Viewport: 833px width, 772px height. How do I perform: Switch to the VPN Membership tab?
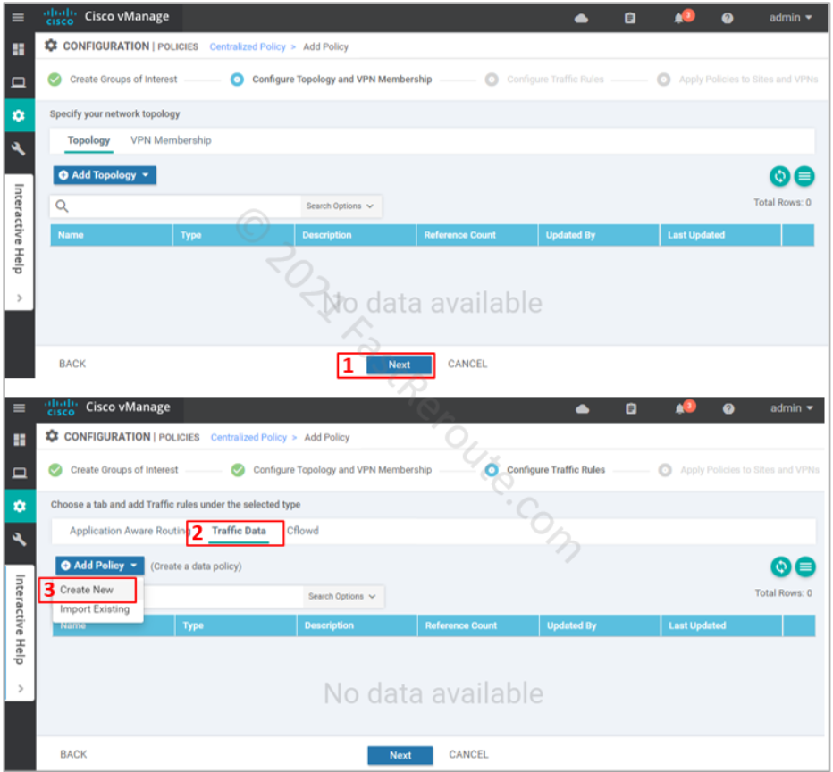click(x=171, y=140)
